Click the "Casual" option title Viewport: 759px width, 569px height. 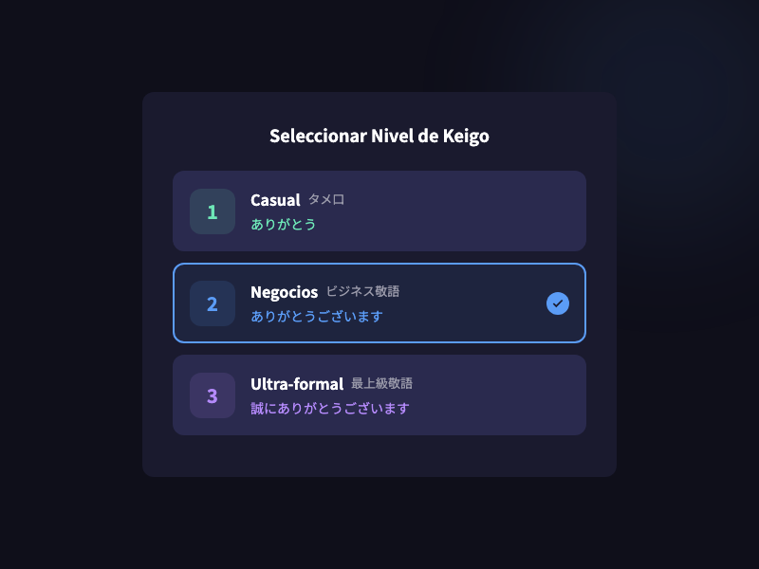coord(275,200)
